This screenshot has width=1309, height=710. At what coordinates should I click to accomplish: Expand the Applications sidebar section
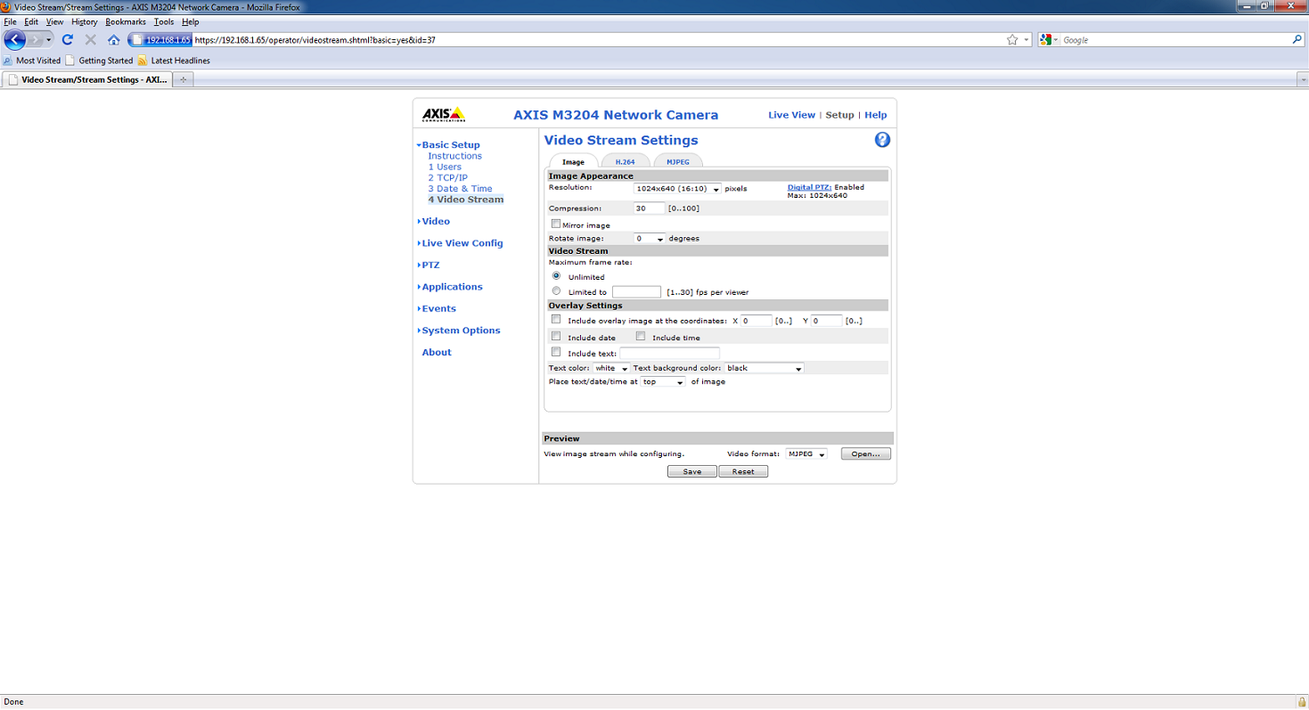[450, 287]
